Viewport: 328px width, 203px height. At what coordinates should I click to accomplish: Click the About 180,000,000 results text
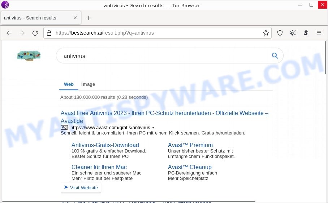(104, 97)
